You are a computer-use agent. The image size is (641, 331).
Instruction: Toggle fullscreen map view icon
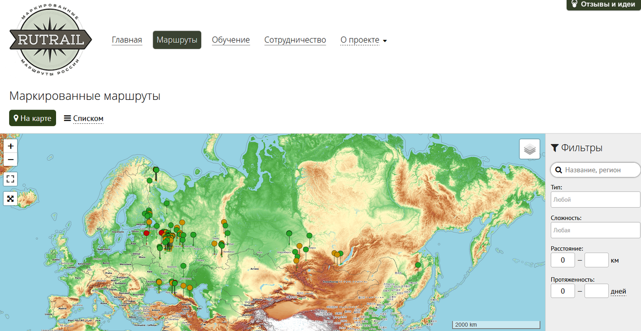[11, 179]
